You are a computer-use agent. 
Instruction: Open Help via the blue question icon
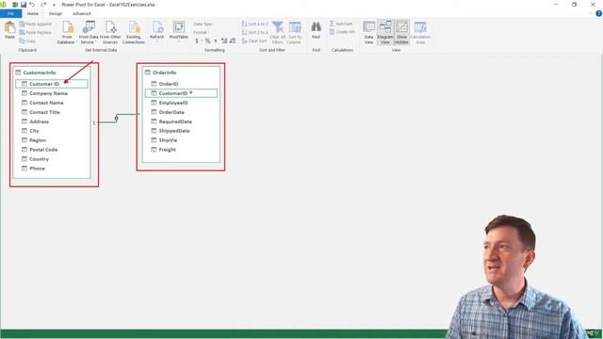coord(599,13)
